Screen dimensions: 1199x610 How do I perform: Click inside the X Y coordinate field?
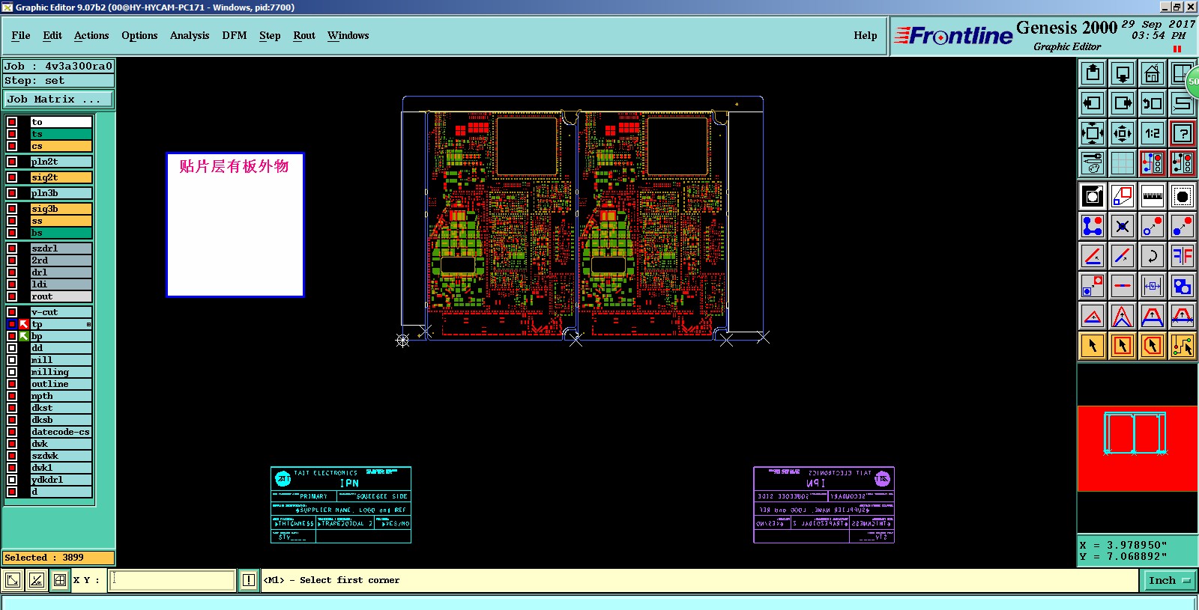(x=172, y=580)
